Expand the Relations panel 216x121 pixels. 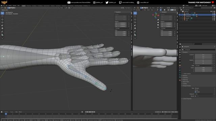click(x=185, y=76)
